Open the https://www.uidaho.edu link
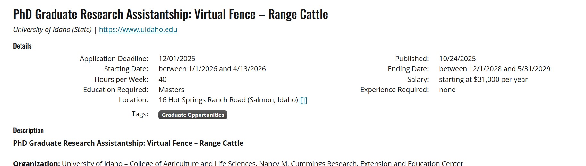The image size is (586, 166). (138, 29)
